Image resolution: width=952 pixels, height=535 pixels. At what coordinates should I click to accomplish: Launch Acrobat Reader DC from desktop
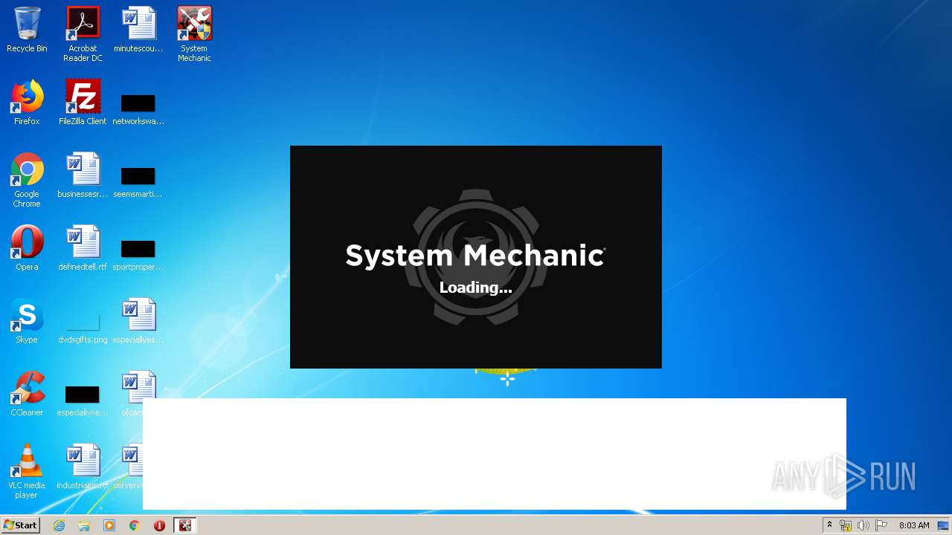click(83, 35)
